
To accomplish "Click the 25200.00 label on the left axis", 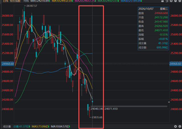I will (7, 53).
